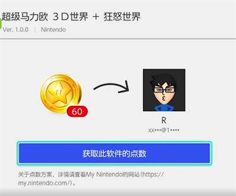236x196 pixels.
Task: Click the 关于点数方案 notice text
Action: [35, 175]
